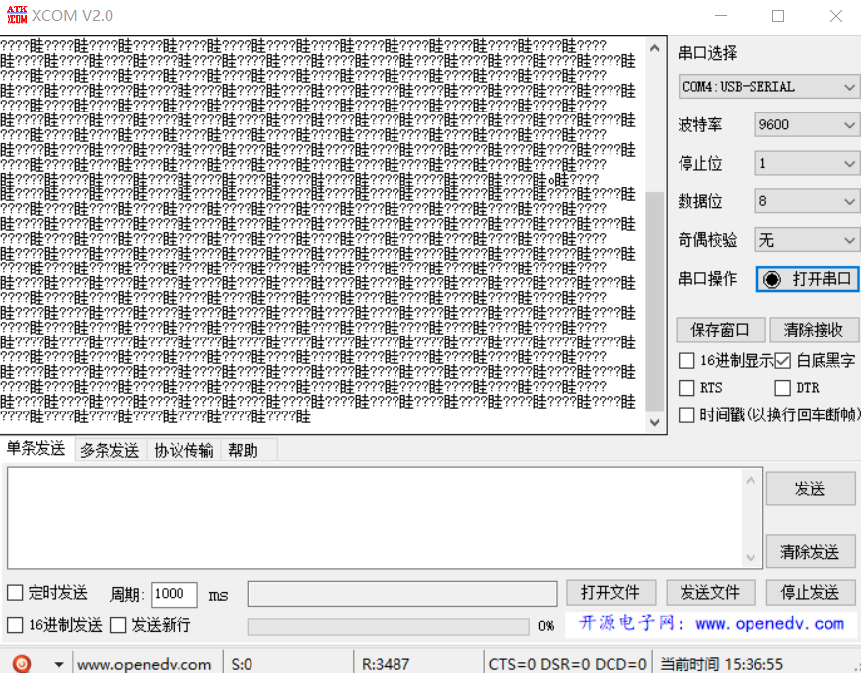This screenshot has height=673, width=861.
Task: Click the 发送 button to send data
Action: 810,487
